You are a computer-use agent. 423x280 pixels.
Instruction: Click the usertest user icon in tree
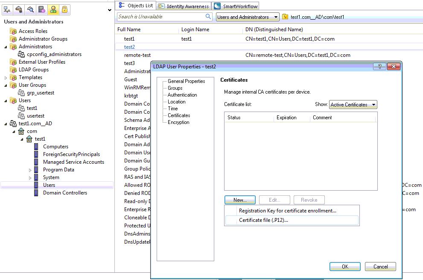tap(21, 116)
